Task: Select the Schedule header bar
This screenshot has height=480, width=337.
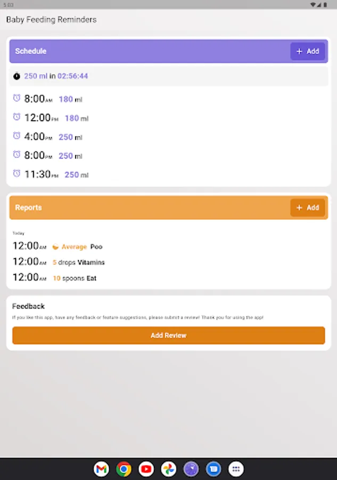Action: (169, 51)
